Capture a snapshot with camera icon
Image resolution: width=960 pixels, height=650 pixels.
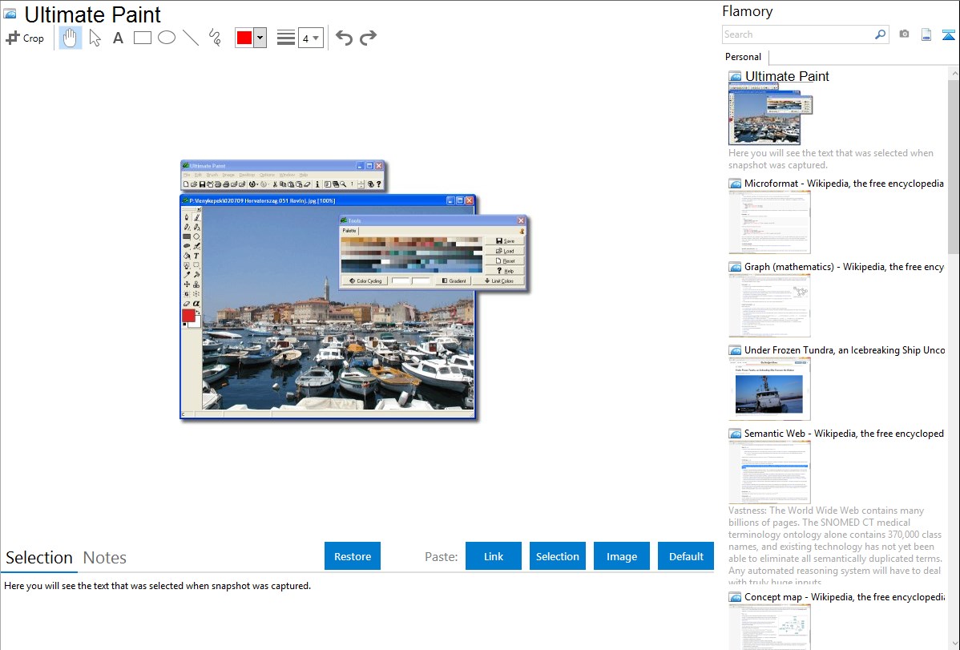point(904,34)
